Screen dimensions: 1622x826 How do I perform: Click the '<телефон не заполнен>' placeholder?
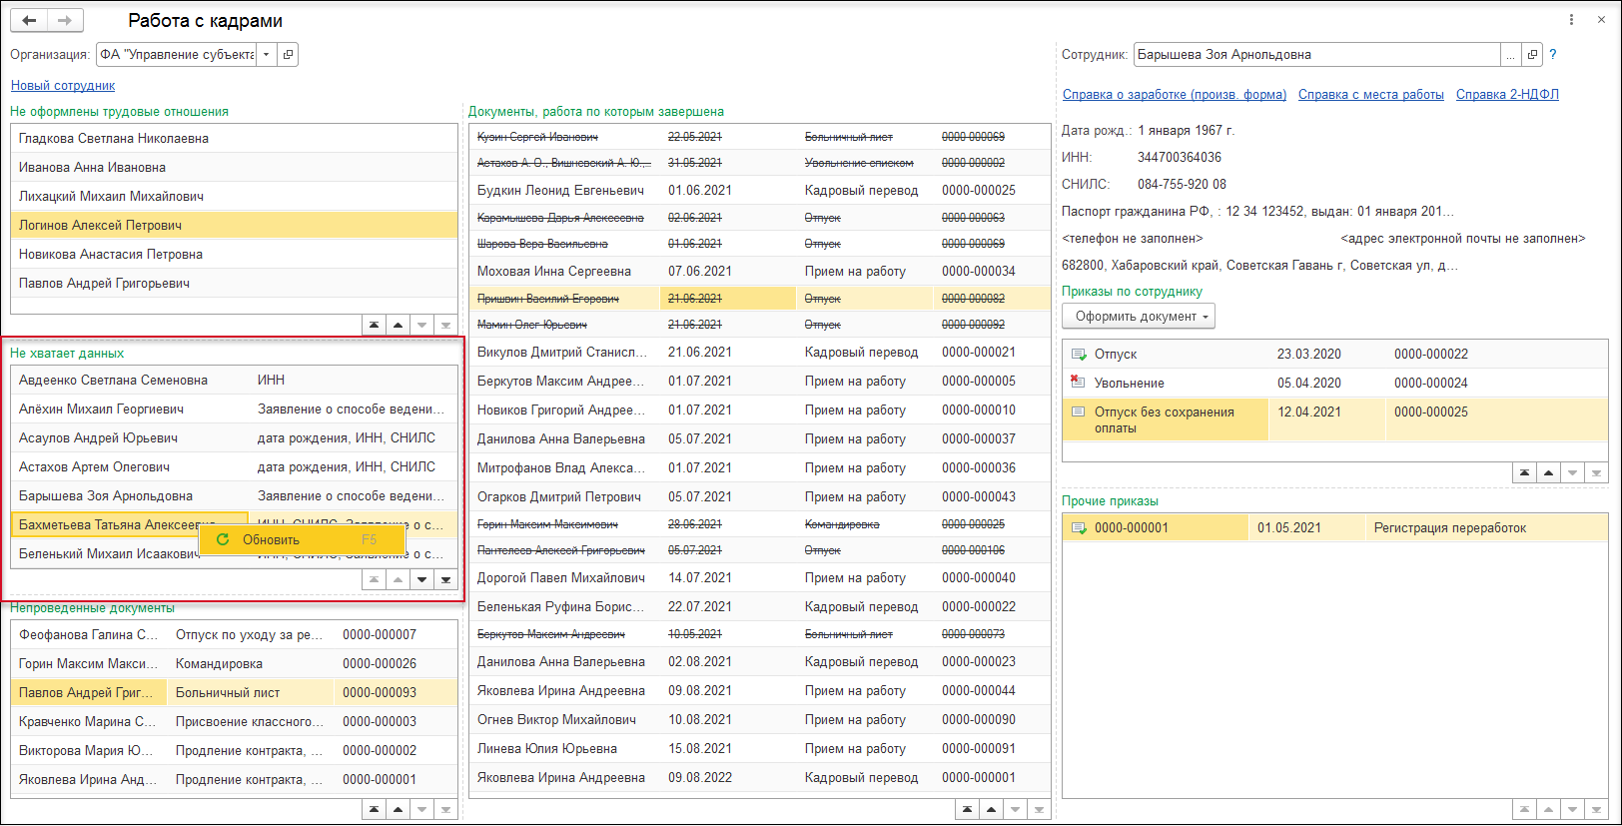(x=1133, y=239)
